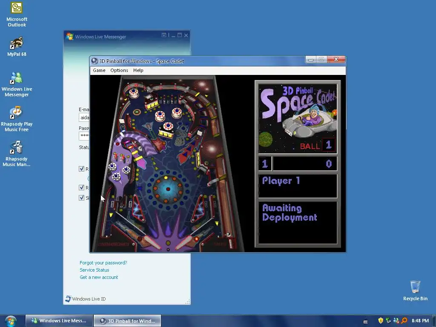
Task: Click the network connection tray icon
Action: tap(388, 321)
